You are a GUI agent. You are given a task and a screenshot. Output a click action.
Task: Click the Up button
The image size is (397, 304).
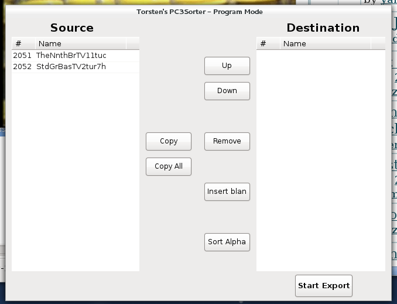227,66
